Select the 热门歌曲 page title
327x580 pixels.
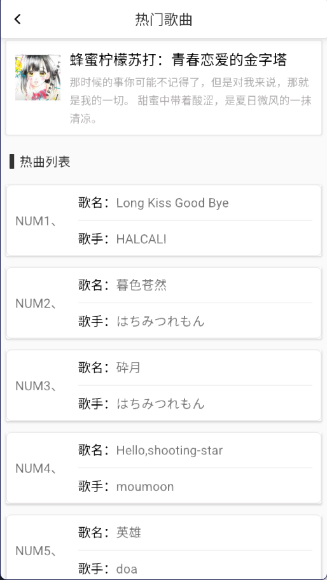(163, 20)
